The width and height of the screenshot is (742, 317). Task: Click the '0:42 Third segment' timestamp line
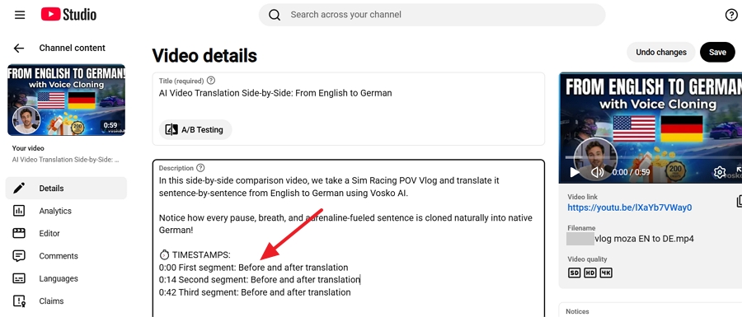point(255,292)
